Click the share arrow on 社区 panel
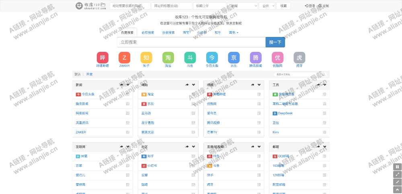Screen dimensions: 402x194 coord(187,147)
